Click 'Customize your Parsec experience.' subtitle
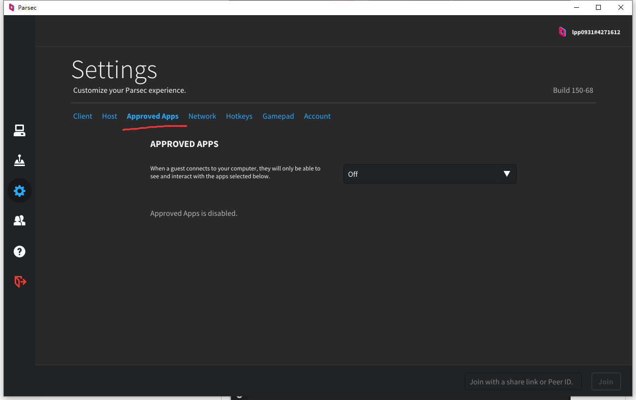The height and width of the screenshot is (400, 636). pos(129,90)
